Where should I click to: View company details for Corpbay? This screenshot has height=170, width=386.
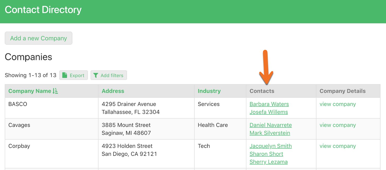(338, 146)
